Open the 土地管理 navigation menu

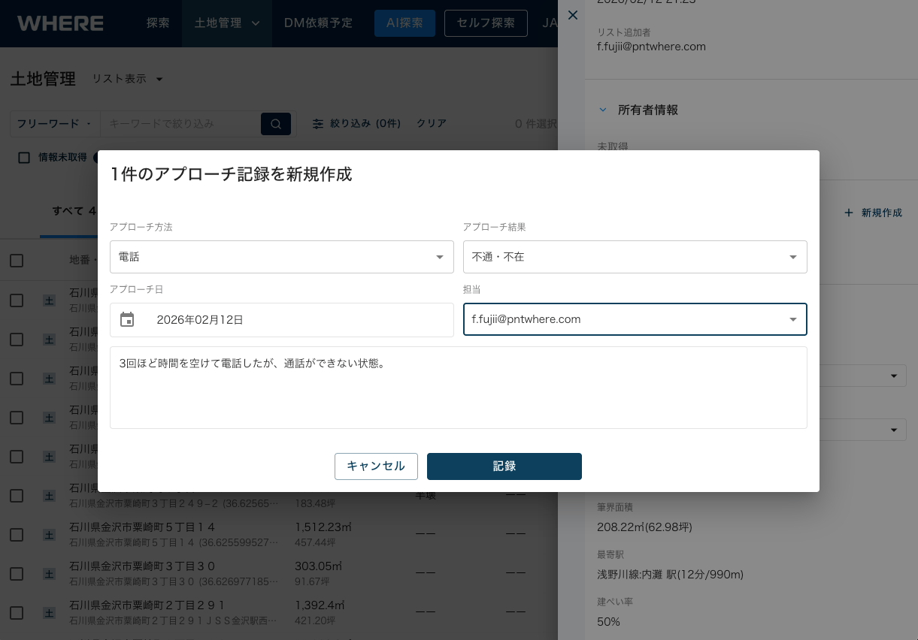(226, 23)
